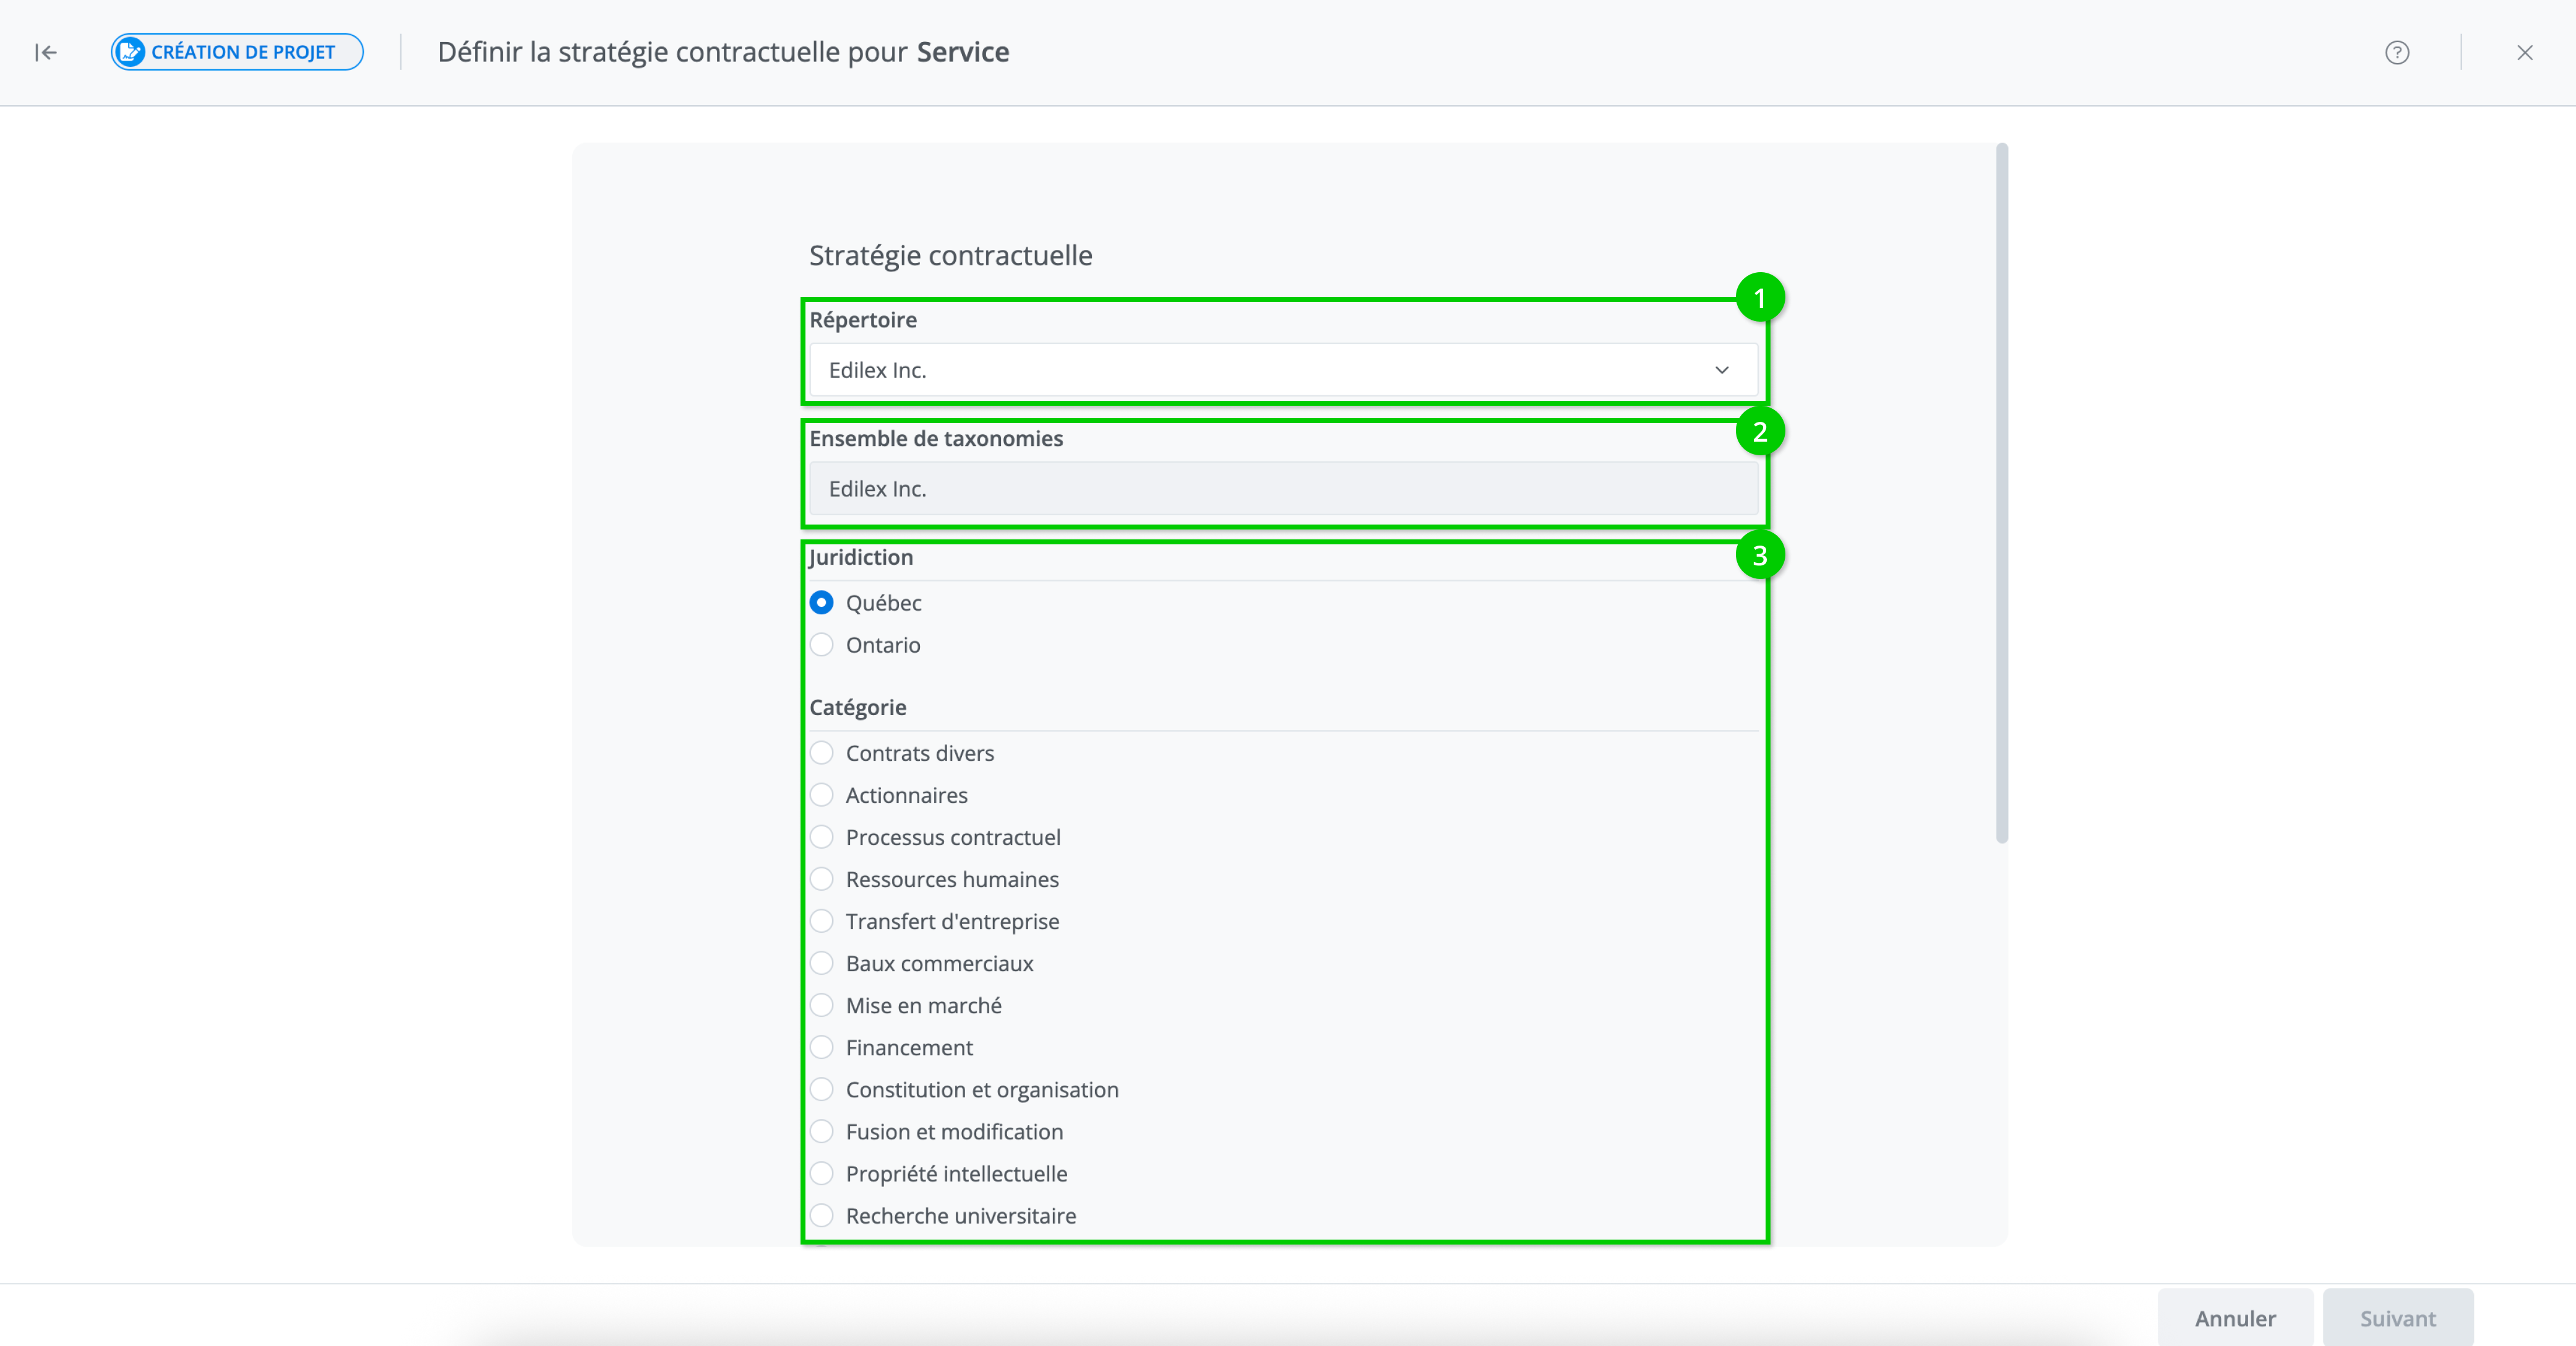The image size is (2576, 1346).
Task: Pick Propriété intellectuelle category
Action: coord(821,1173)
